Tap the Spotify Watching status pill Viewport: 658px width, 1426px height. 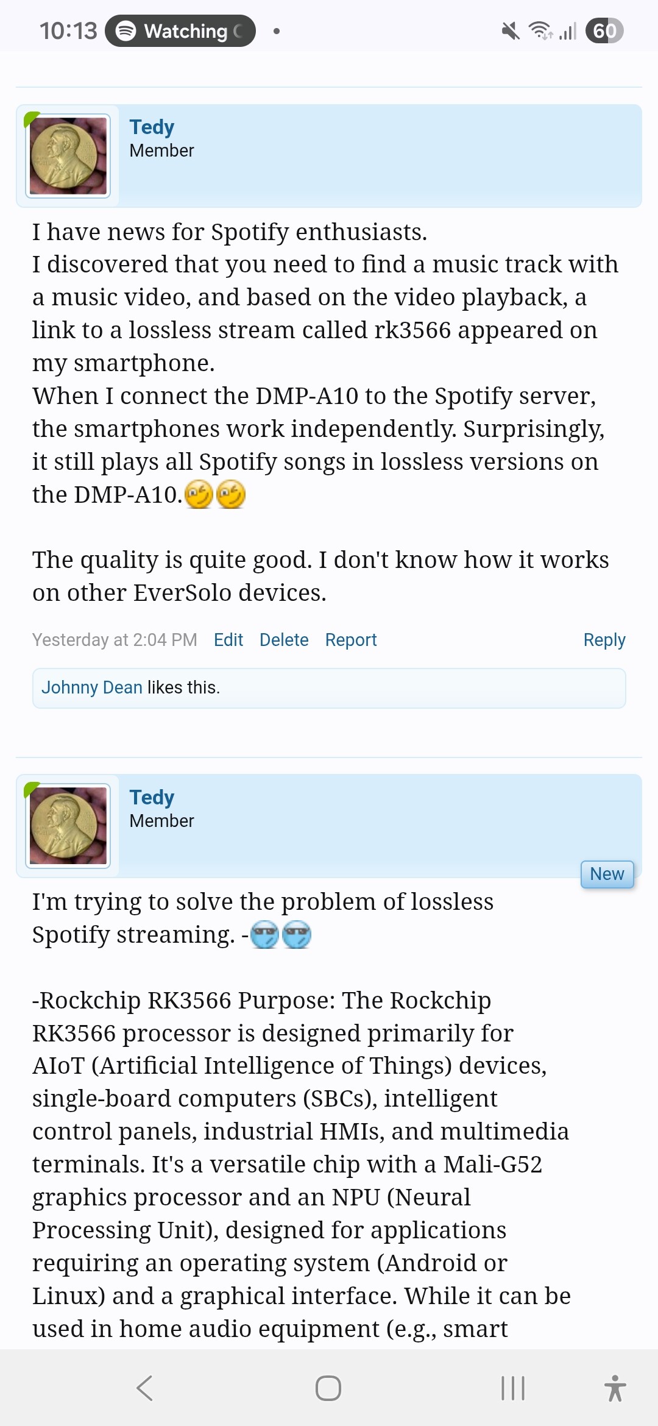point(180,31)
